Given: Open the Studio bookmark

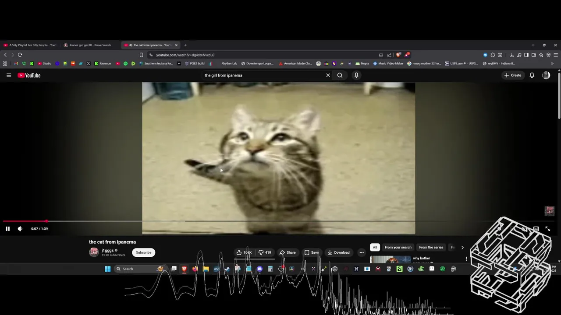Looking at the screenshot, I should 44,63.
